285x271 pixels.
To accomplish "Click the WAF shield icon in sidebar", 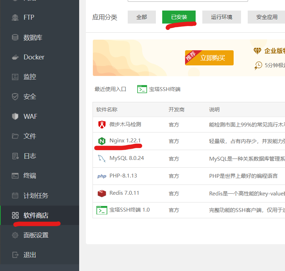I will tap(15, 116).
